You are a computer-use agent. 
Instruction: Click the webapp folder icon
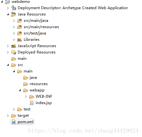pyautogui.click(x=26, y=90)
